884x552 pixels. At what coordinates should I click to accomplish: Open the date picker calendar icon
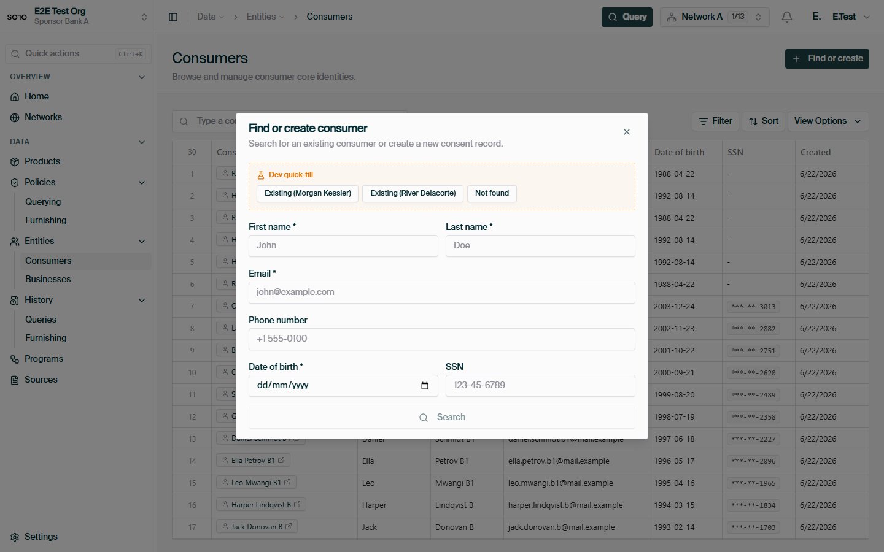pos(425,386)
